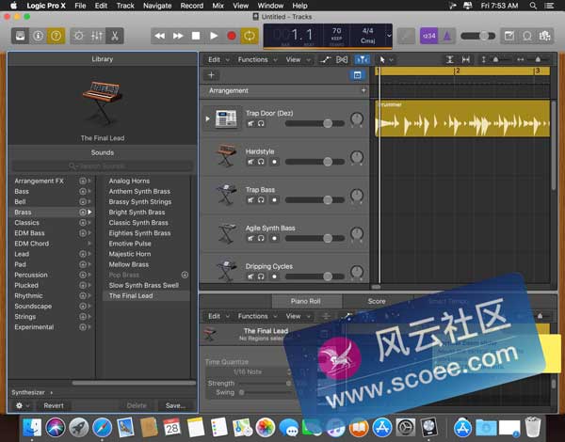
Task: Toggle the Show Automation button
Action: pyautogui.click(x=326, y=60)
